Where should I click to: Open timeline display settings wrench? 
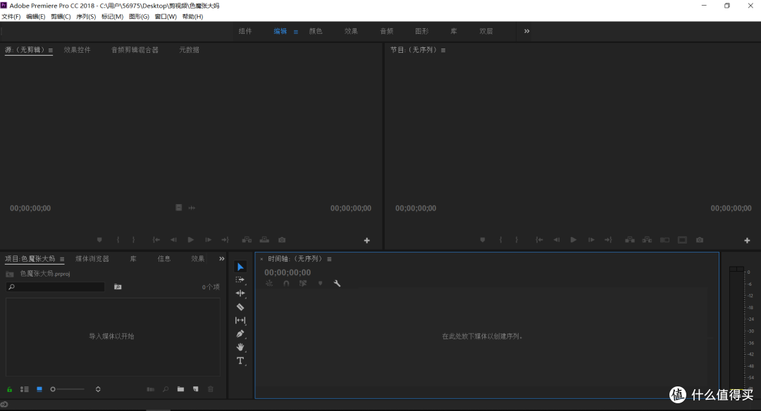337,284
